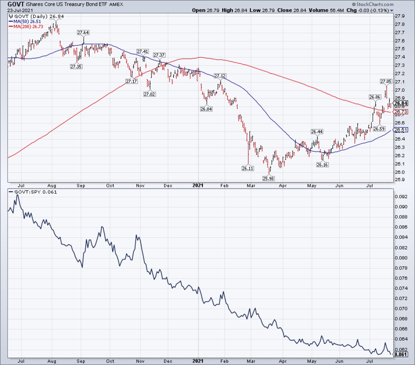The image size is (415, 365).
Task: Click the 27.37 price annotation
Action: (159, 55)
